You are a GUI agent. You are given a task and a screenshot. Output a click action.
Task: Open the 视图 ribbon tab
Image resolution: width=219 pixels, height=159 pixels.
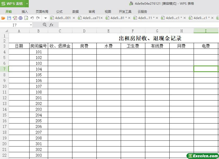108,11
